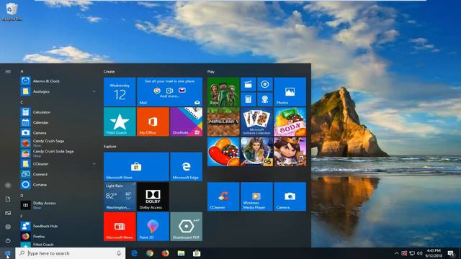Image resolution: width=461 pixels, height=259 pixels.
Task: Open the Microsoft News tile
Action: [120, 227]
